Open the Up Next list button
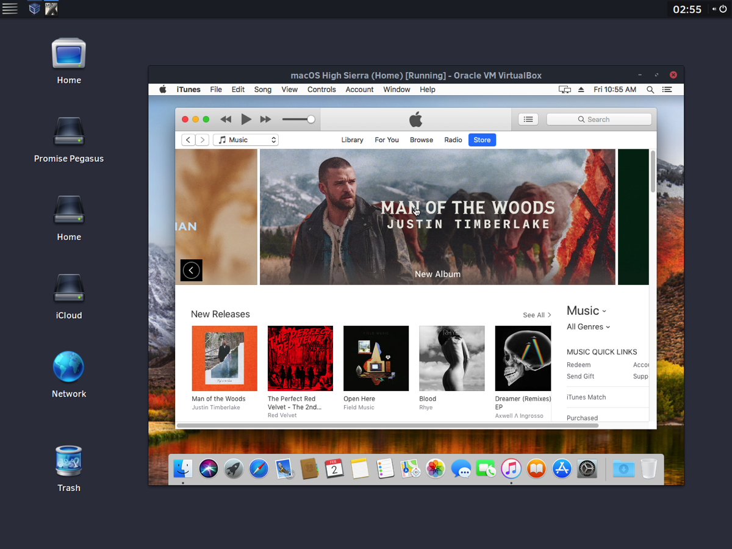Viewport: 732px width, 549px height. click(528, 120)
